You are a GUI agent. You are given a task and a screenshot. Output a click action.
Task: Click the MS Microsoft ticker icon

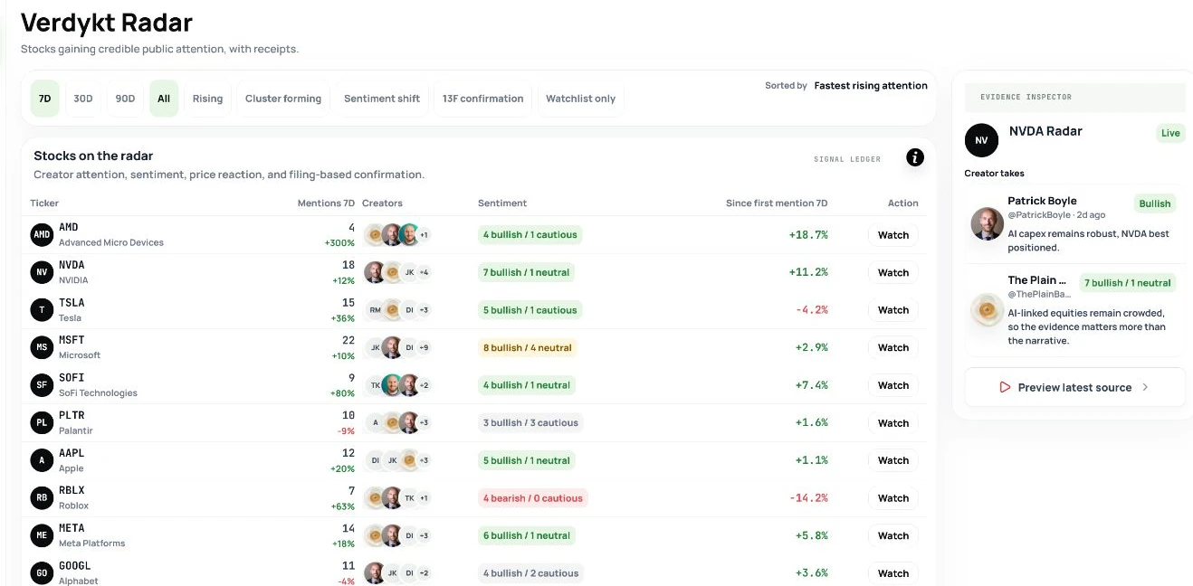(x=42, y=347)
